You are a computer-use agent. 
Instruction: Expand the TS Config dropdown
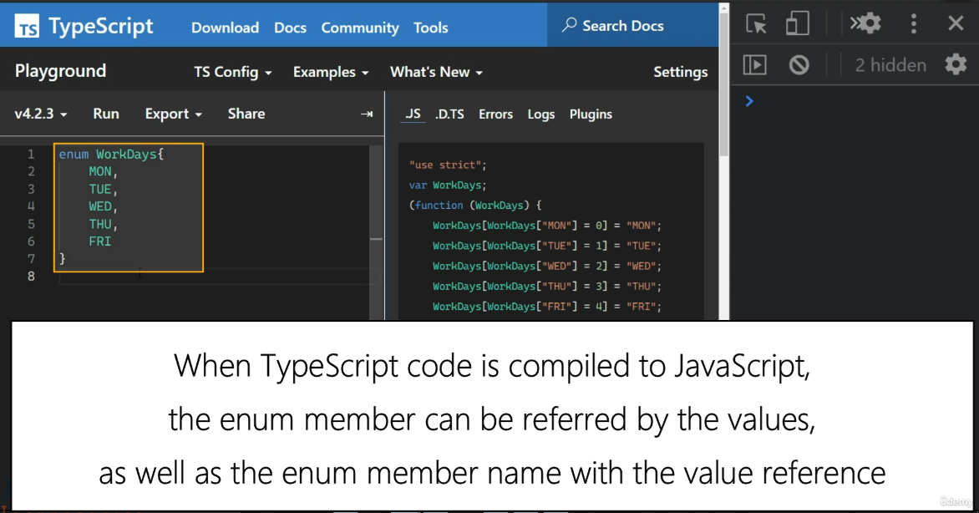233,72
